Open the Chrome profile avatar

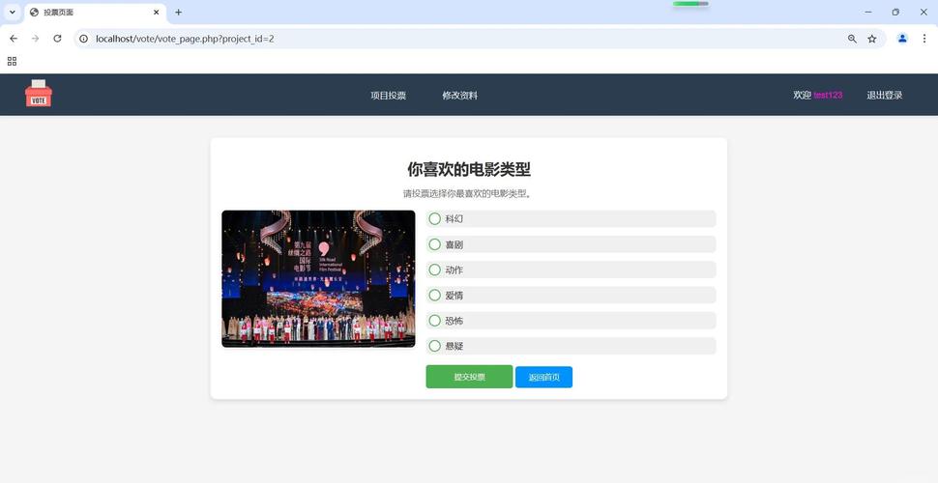(902, 39)
